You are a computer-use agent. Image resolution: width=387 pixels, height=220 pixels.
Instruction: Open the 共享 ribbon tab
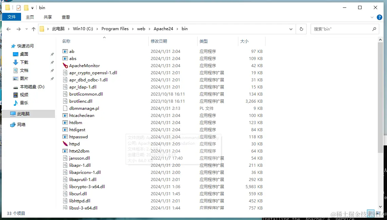pyautogui.click(x=48, y=17)
